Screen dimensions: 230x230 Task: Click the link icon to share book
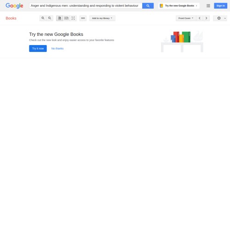83,18
